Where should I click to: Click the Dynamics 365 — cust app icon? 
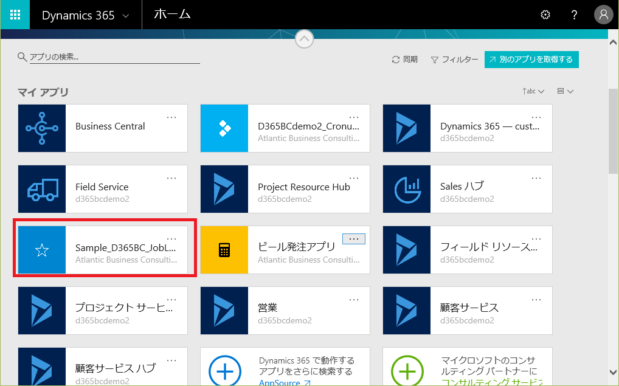pyautogui.click(x=407, y=128)
